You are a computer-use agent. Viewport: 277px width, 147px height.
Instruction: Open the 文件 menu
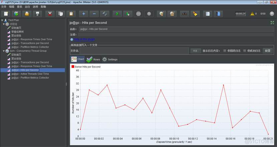(4, 7)
